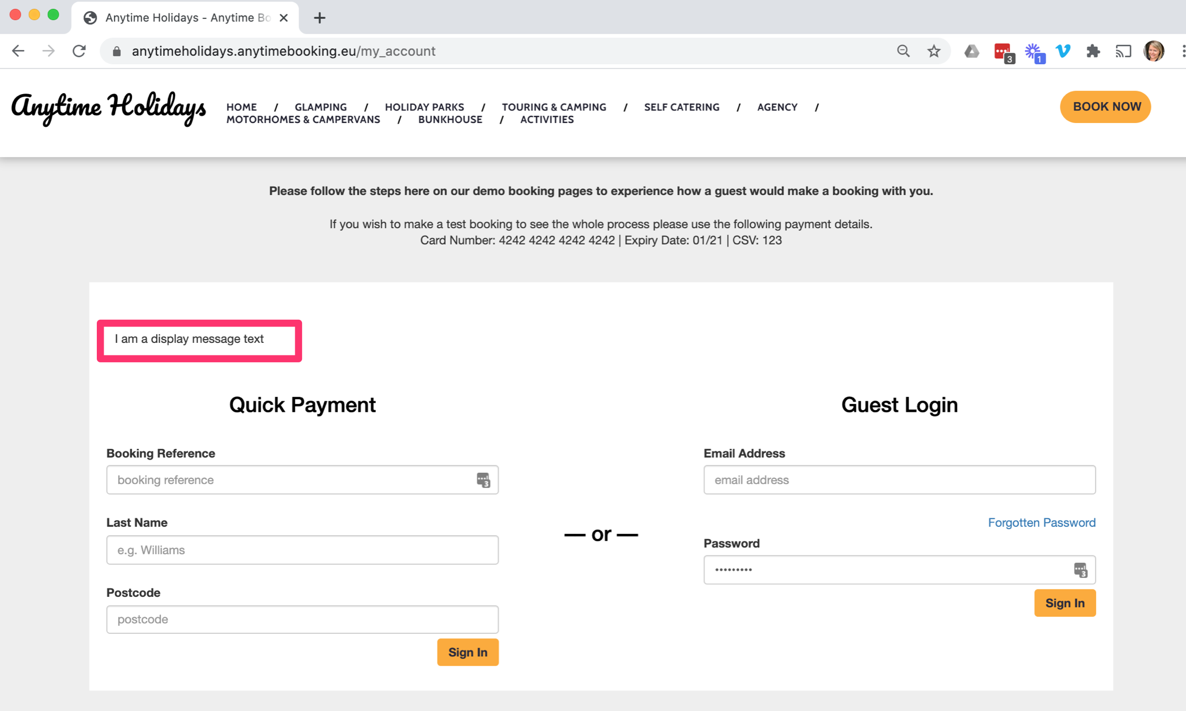Image resolution: width=1186 pixels, height=711 pixels.
Task: Open the HOME menu item
Action: pyautogui.click(x=242, y=107)
